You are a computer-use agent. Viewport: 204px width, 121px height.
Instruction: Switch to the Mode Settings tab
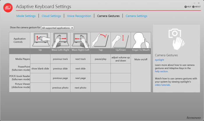[x=26, y=16]
